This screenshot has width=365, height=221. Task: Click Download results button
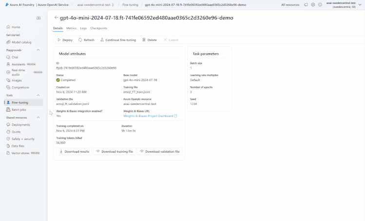click(74, 152)
